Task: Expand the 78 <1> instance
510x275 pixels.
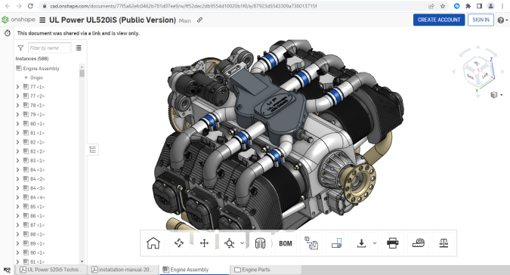Action: 17,105
